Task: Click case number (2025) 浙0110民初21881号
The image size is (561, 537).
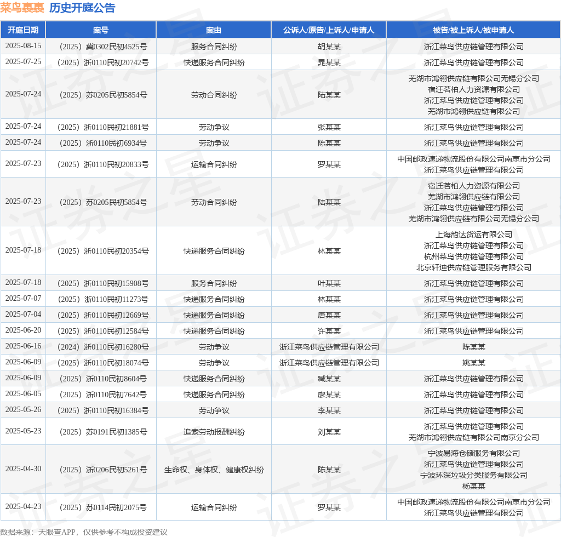Action: coord(103,127)
